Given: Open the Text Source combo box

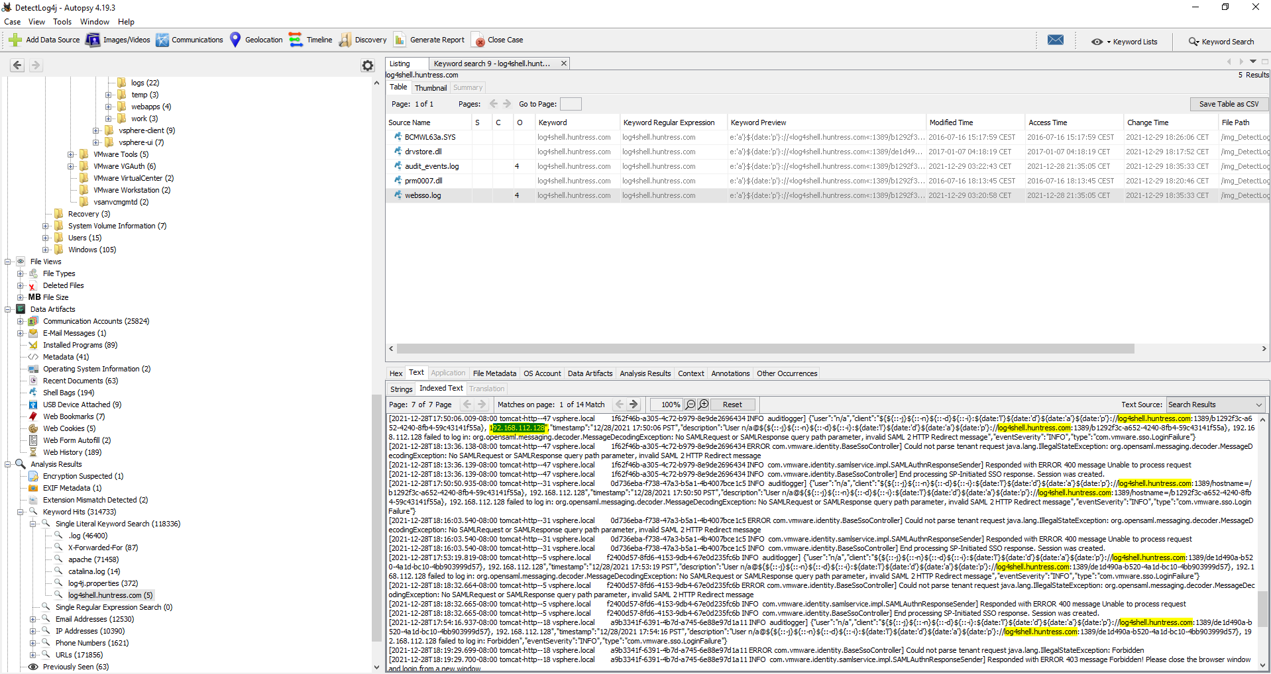Looking at the screenshot, I should (x=1215, y=405).
